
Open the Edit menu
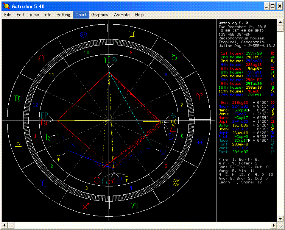pos(20,15)
